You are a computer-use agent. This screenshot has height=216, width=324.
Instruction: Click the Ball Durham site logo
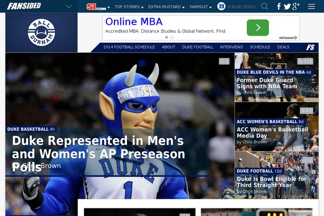click(42, 32)
